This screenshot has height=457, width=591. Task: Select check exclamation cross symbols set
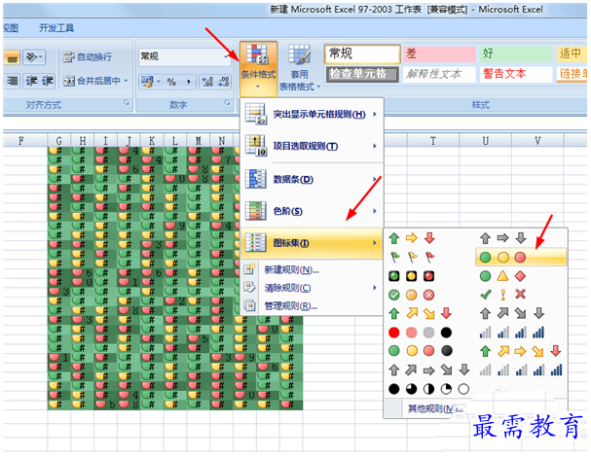click(502, 295)
